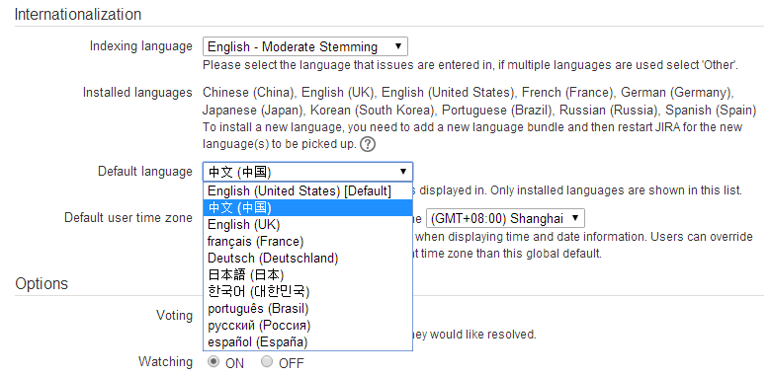Choose español (España) from the list
Viewport: 770px width, 376px height.
[308, 341]
